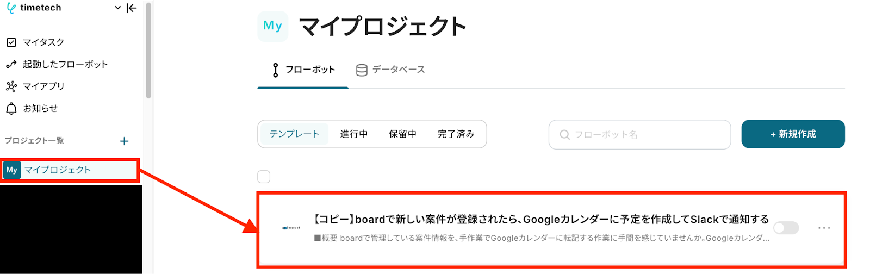Open the timetech workspace dropdown

coord(117,8)
